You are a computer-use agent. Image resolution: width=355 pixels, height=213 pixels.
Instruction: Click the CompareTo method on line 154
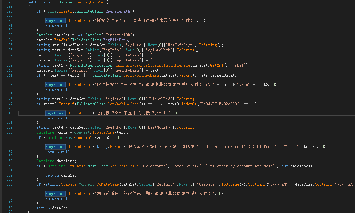point(84,138)
